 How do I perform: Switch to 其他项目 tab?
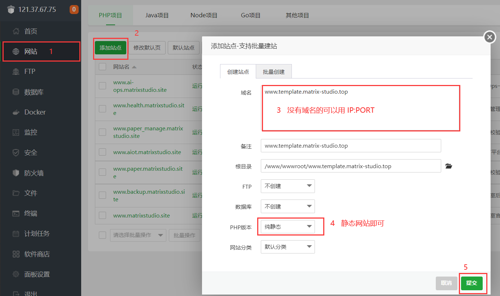click(x=297, y=15)
